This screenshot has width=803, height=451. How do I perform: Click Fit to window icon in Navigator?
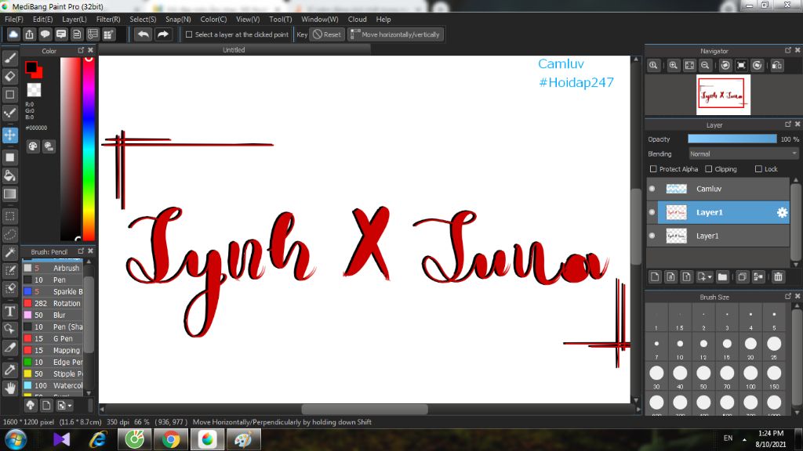(x=689, y=66)
